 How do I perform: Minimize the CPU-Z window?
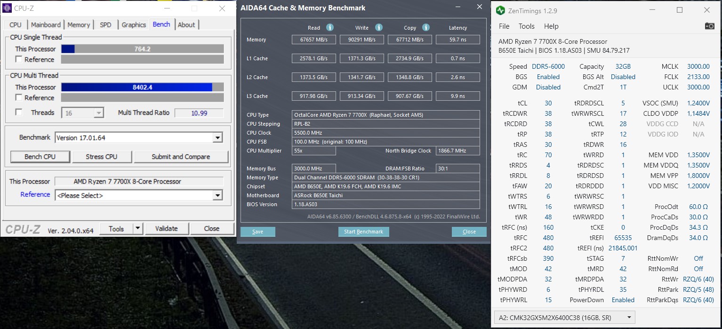(167, 8)
